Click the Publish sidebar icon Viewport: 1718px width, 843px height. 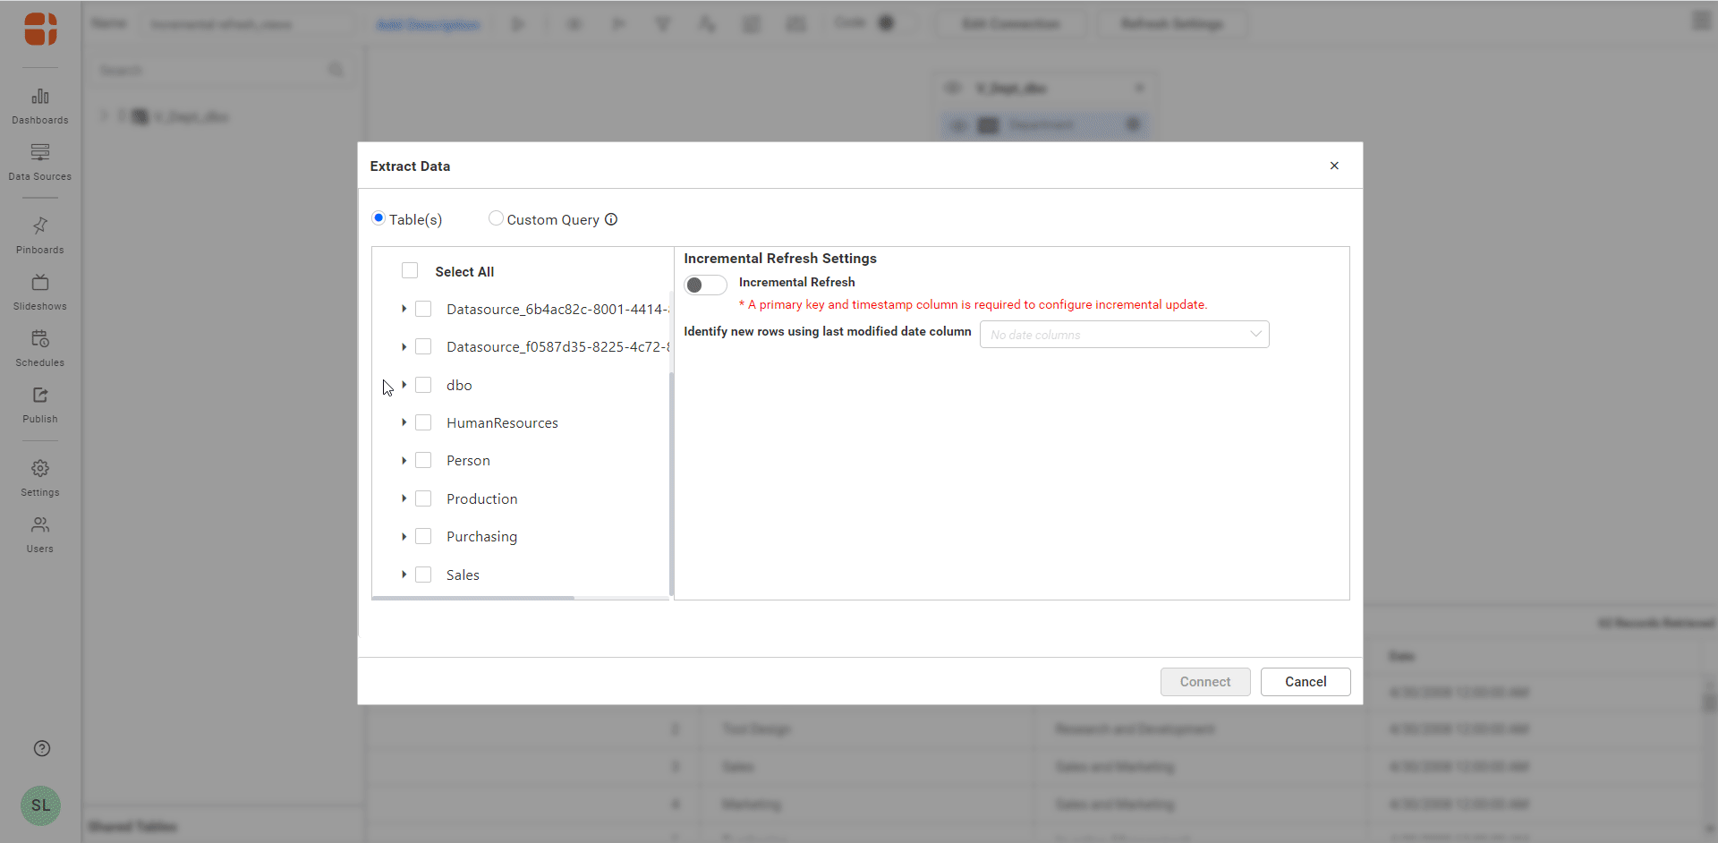point(40,404)
